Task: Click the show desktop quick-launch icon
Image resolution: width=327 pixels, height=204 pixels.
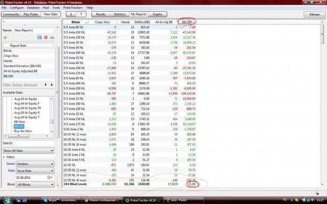Action: tap(24, 200)
